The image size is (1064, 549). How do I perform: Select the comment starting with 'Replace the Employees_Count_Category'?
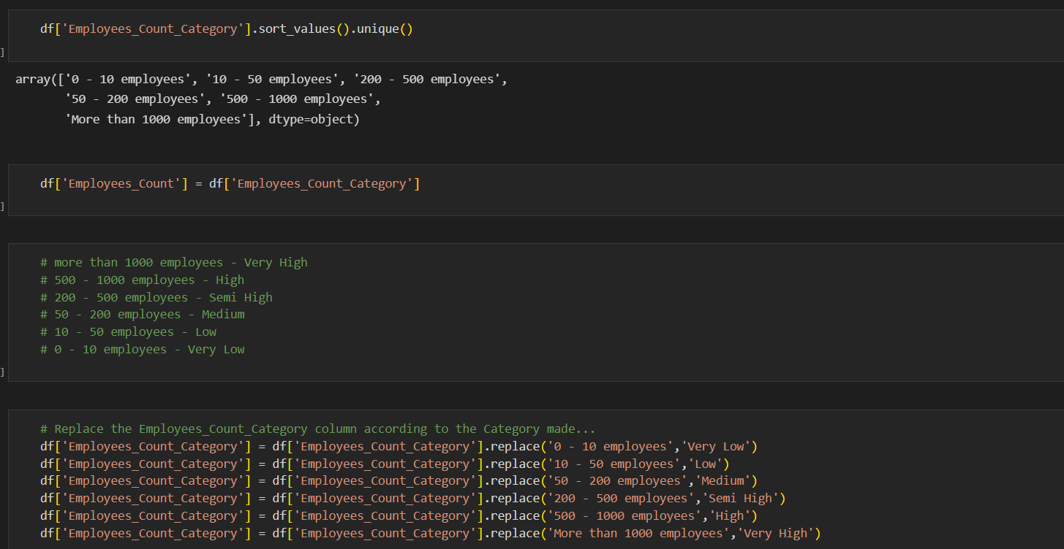click(x=318, y=429)
